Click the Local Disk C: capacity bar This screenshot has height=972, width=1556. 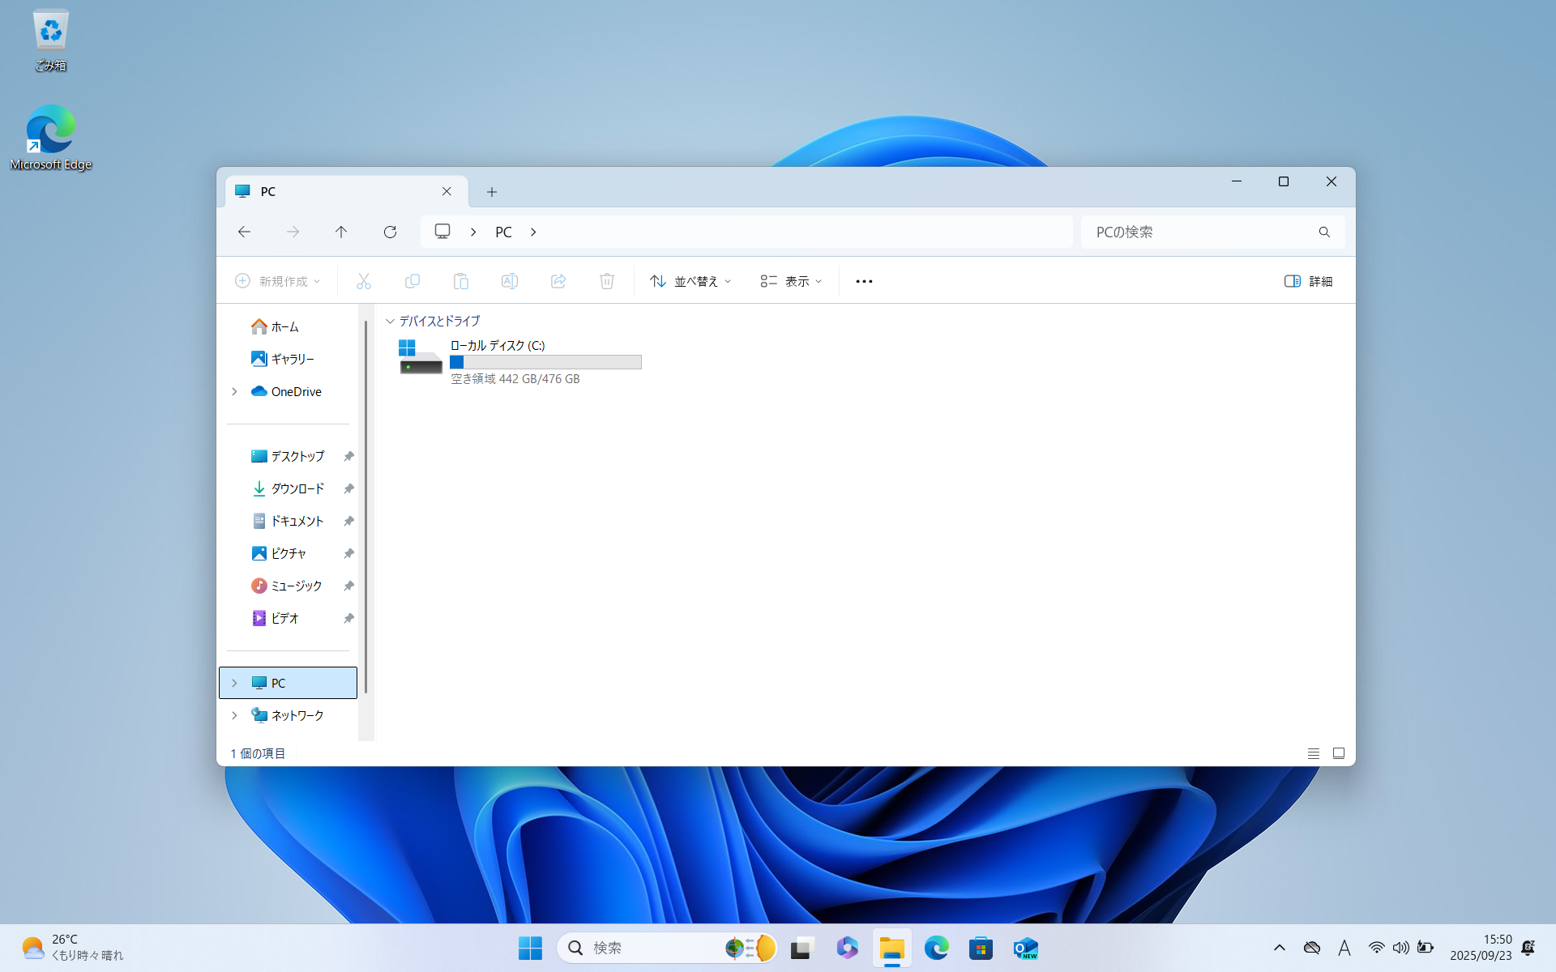click(545, 362)
